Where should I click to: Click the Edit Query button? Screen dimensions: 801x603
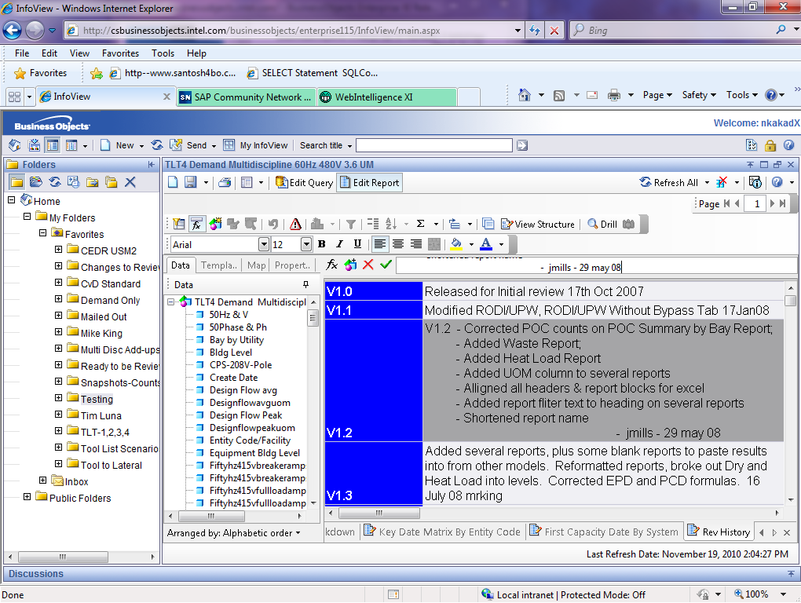(x=304, y=183)
